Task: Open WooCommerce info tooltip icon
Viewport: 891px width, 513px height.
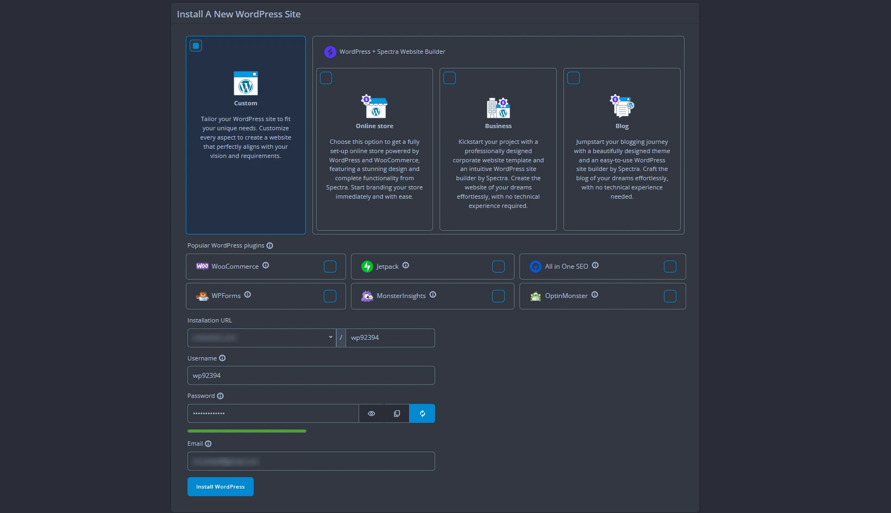Action: click(266, 265)
